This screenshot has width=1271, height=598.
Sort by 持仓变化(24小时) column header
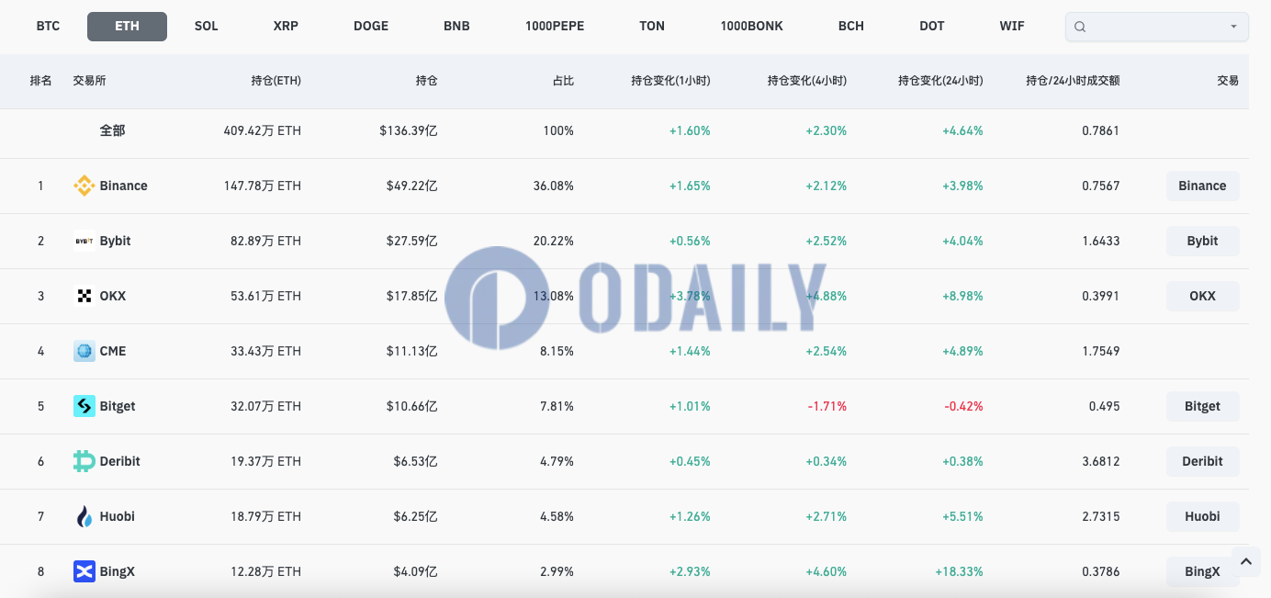940,81
